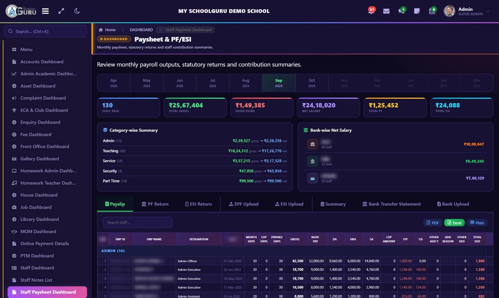Open Summary tab
The width and height of the screenshot is (499, 298).
coord(333,204)
